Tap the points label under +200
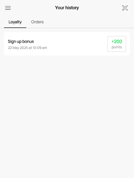134x178 pixels. point(117,47)
